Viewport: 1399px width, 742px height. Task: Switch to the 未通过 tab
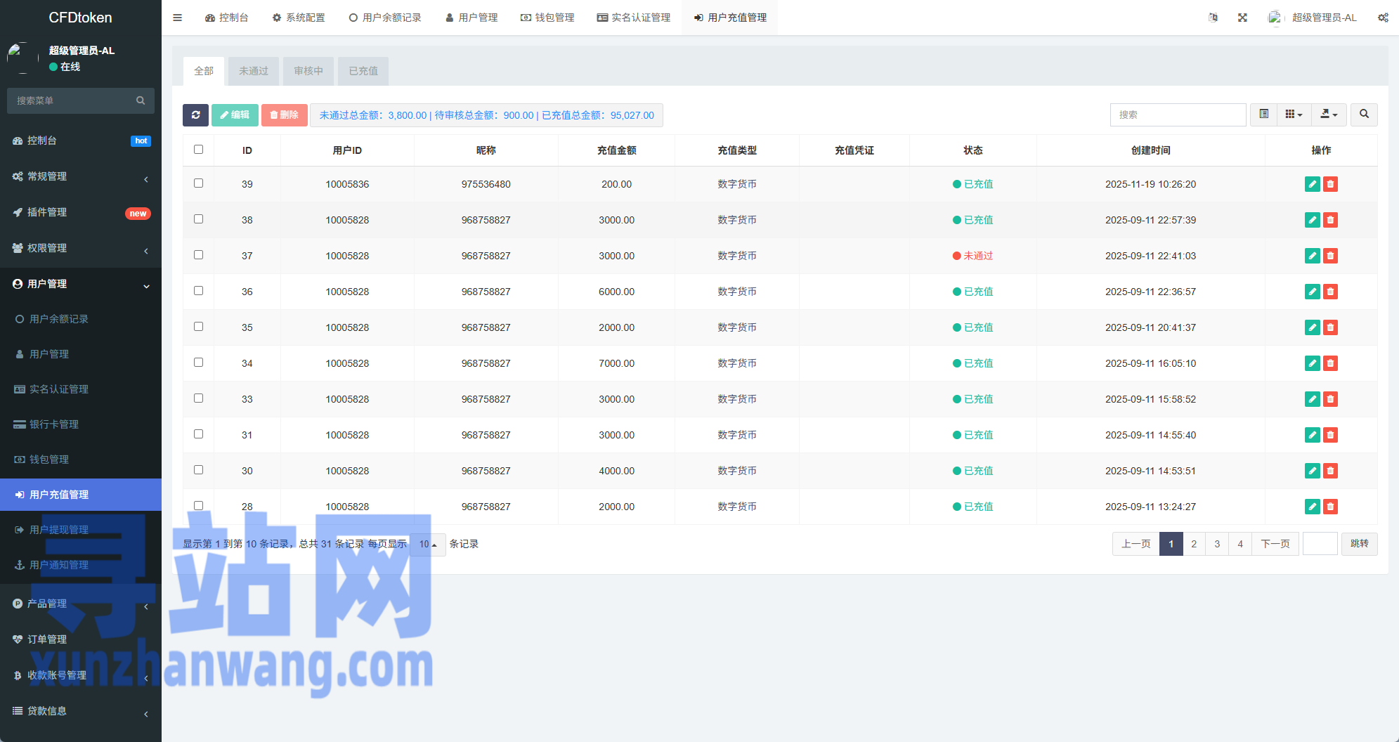pyautogui.click(x=254, y=71)
